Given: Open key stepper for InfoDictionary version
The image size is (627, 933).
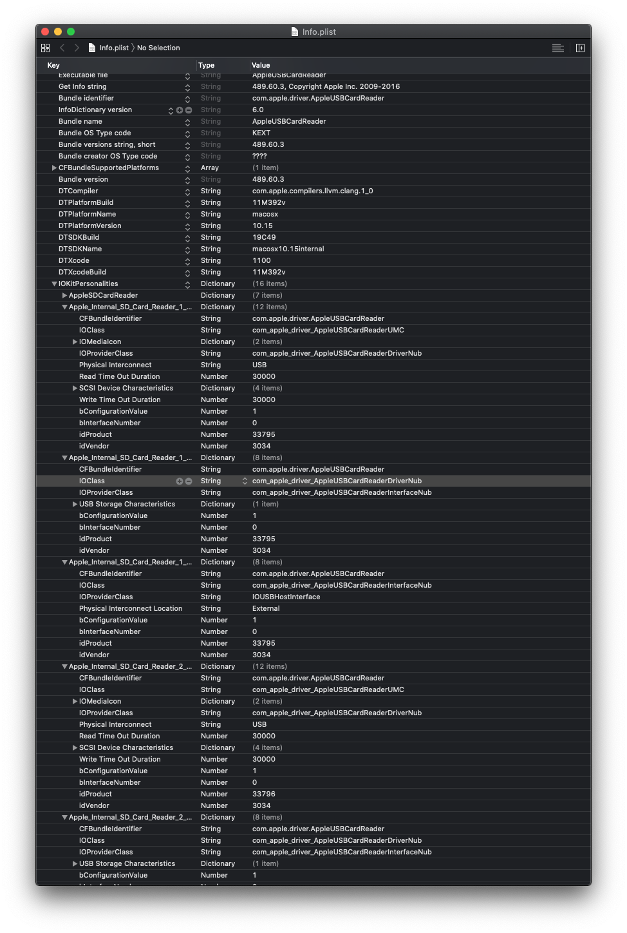Looking at the screenshot, I should tap(171, 110).
